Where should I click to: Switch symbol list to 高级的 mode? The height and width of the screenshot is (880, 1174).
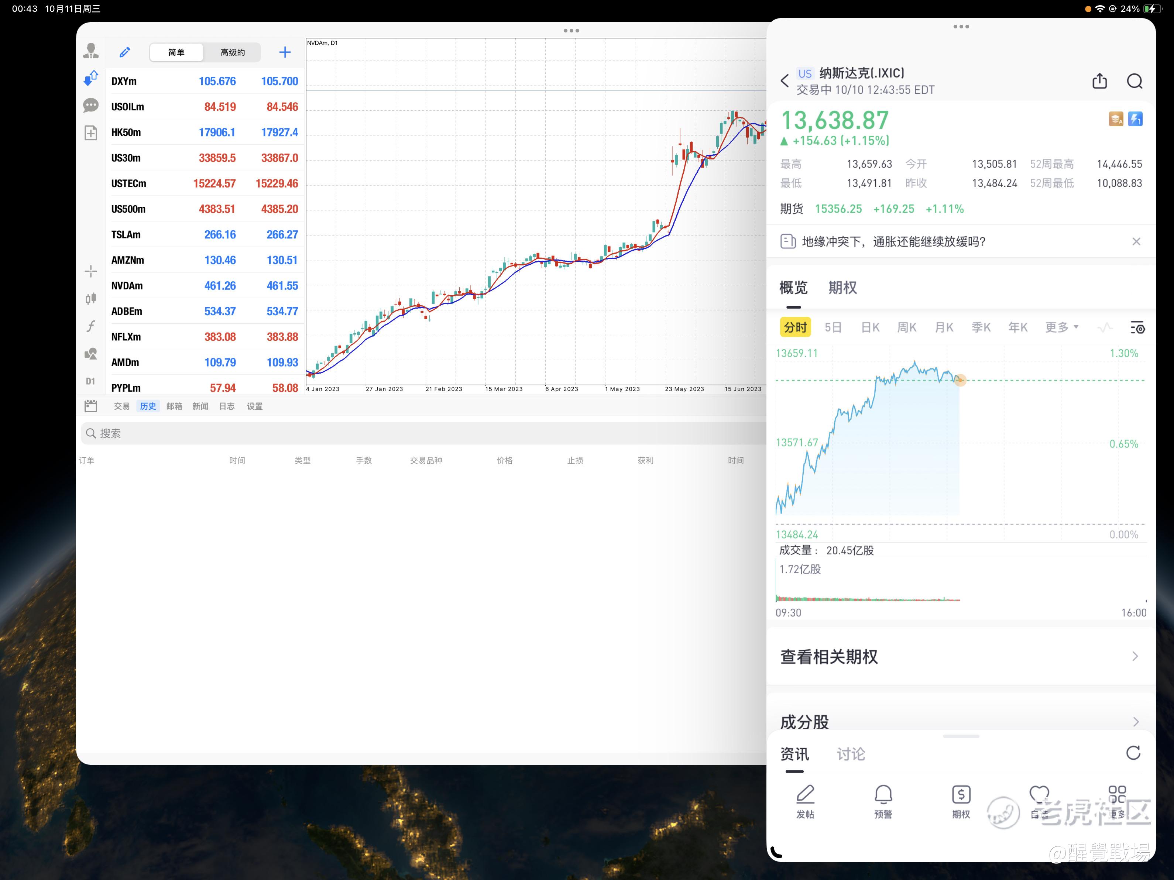[x=233, y=52]
